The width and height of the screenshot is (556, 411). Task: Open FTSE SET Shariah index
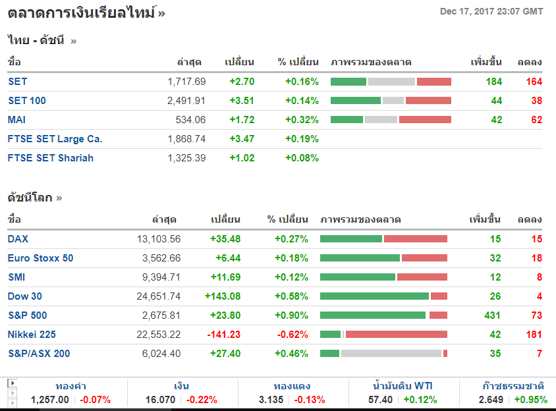pos(51,158)
